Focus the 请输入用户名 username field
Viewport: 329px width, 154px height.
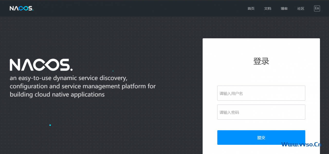pos(261,93)
